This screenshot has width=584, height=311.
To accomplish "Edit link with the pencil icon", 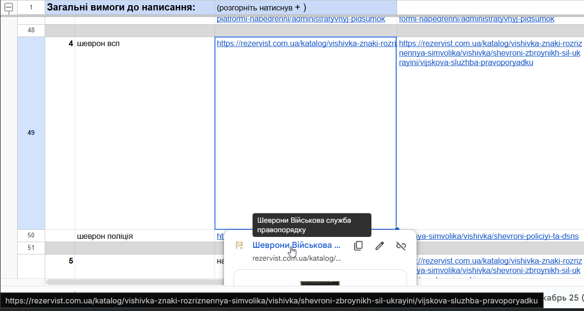I will 380,246.
